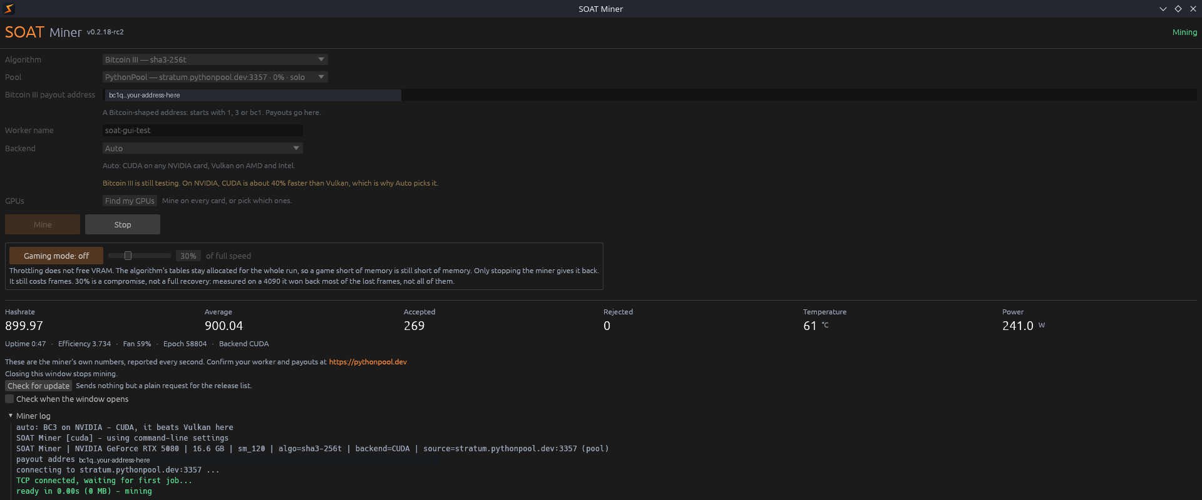Click the Fan 59% text
Image resolution: width=1202 pixels, height=500 pixels.
pos(137,344)
